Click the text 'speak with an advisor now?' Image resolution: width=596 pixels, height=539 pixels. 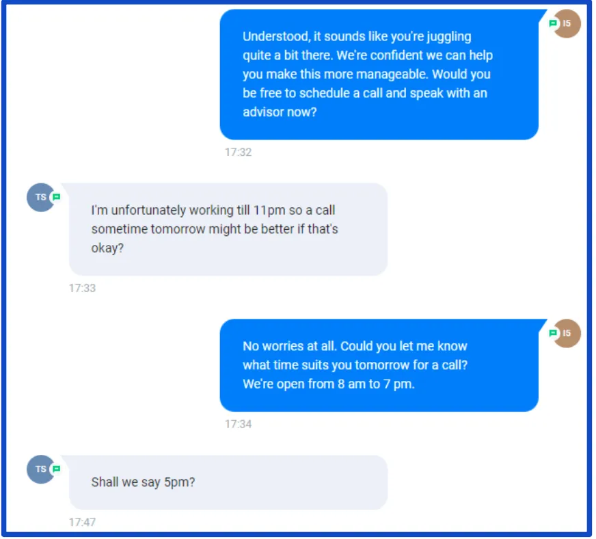click(365, 103)
